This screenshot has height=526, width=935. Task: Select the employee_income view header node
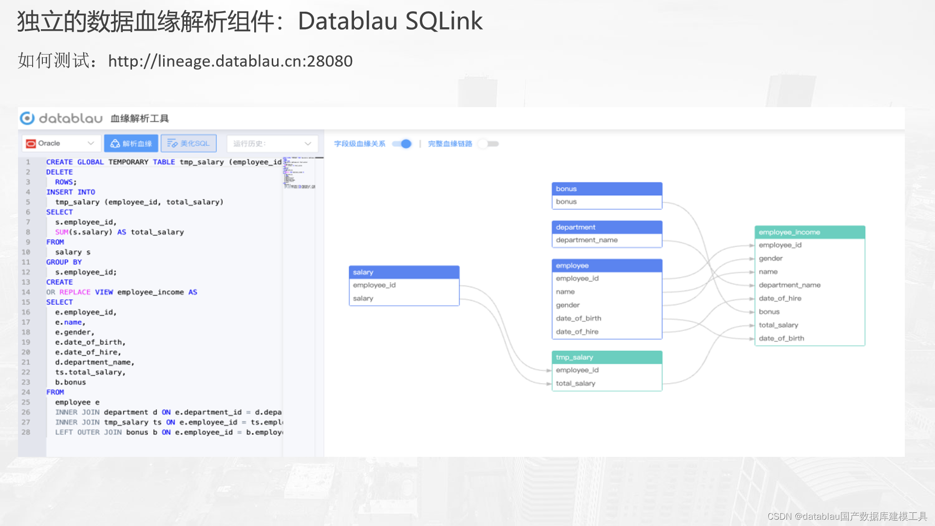coord(810,232)
